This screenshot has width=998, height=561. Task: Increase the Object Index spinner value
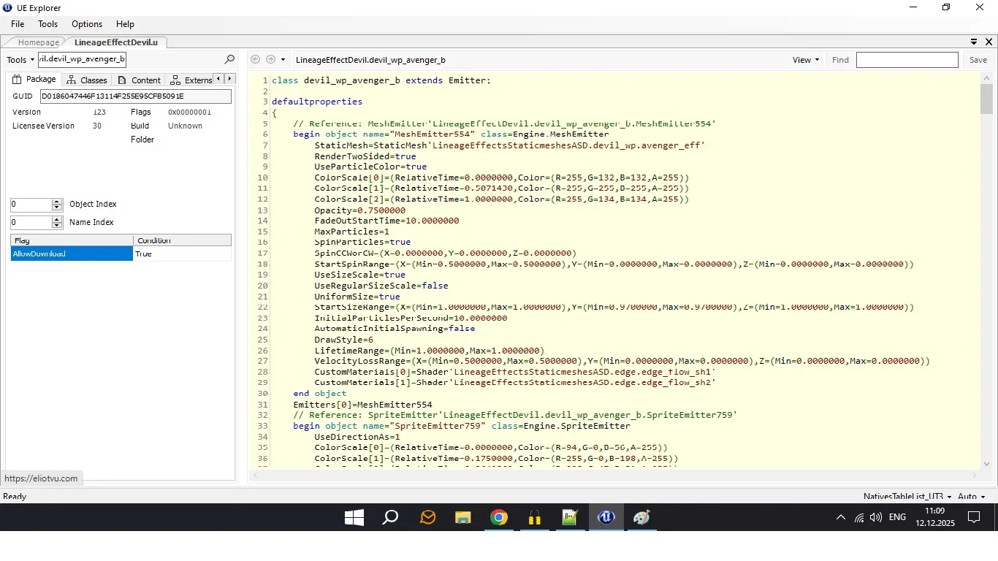point(57,202)
